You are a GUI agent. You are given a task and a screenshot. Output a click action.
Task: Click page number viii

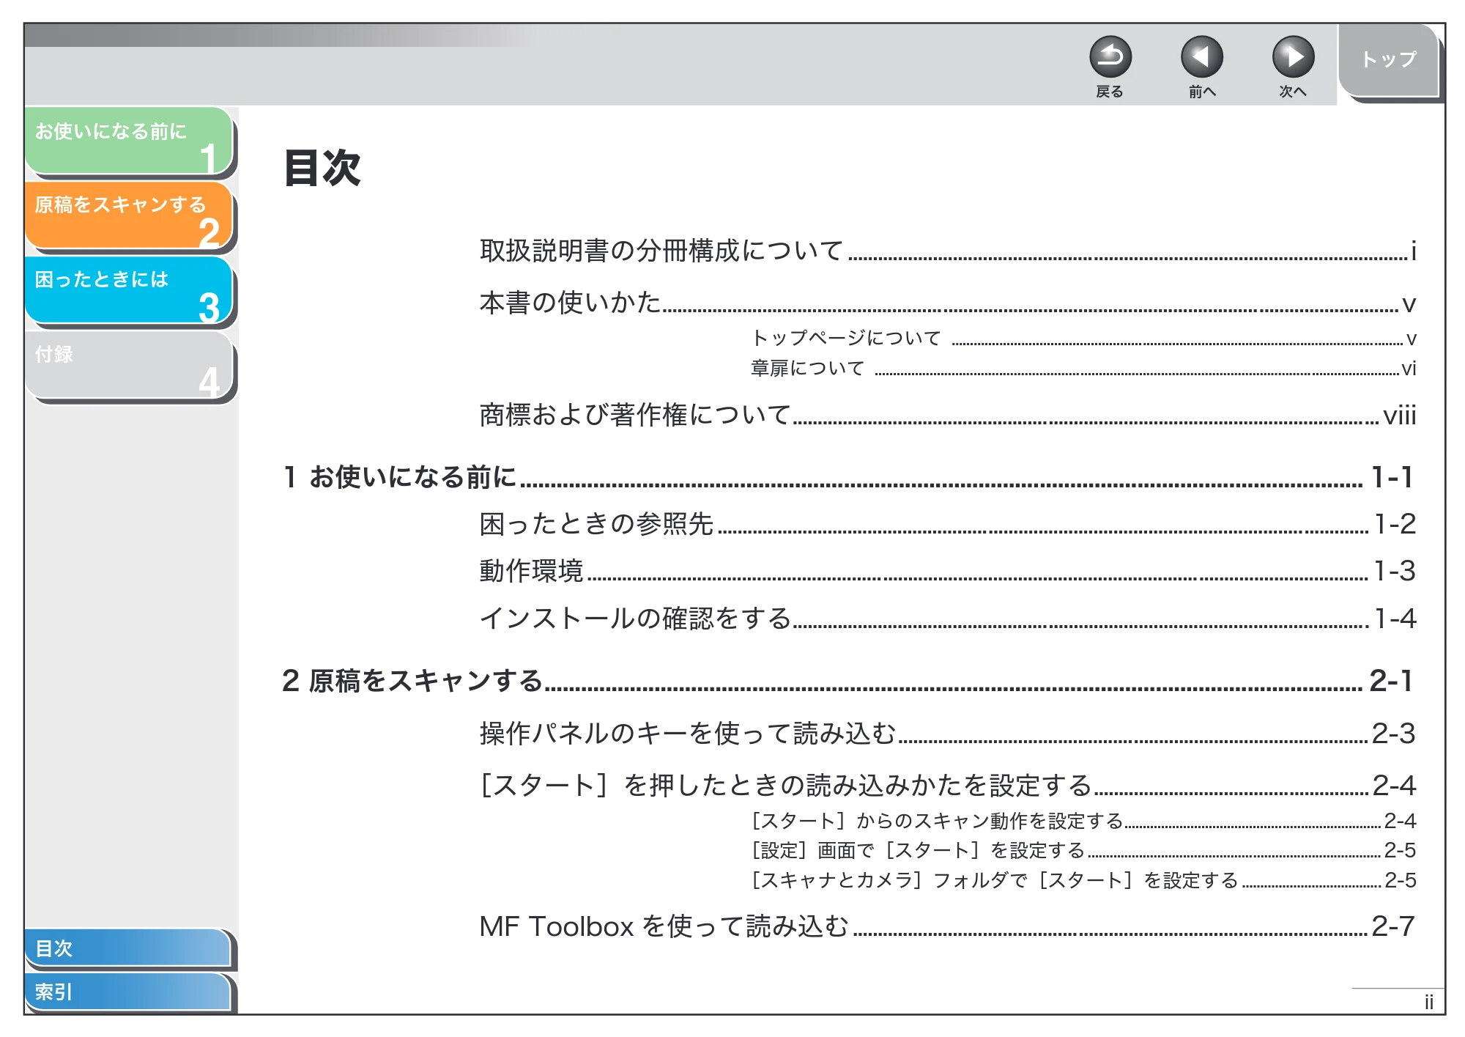tap(1399, 416)
